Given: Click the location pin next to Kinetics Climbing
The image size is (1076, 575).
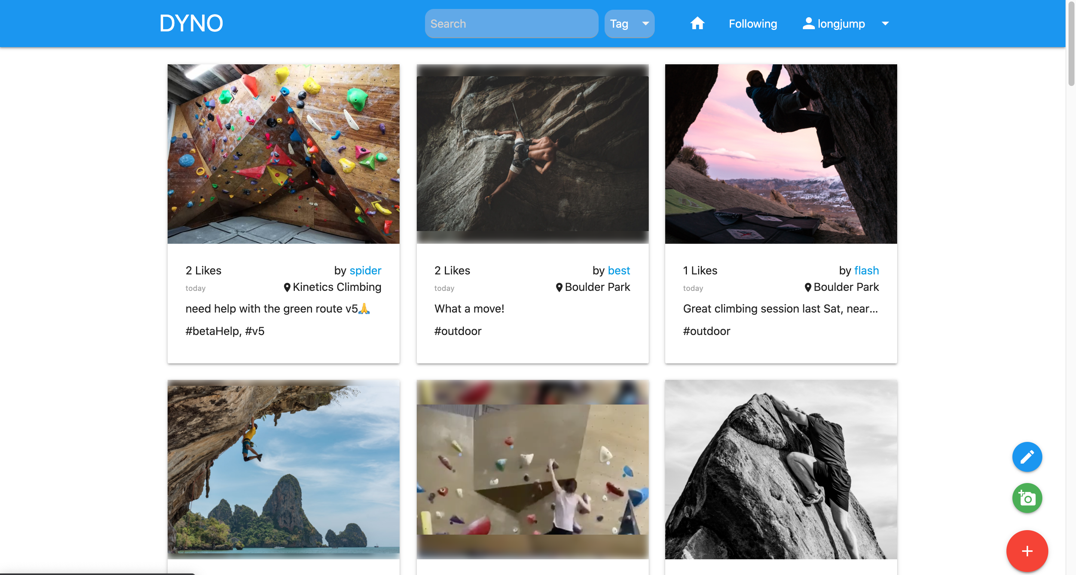Looking at the screenshot, I should [x=287, y=287].
